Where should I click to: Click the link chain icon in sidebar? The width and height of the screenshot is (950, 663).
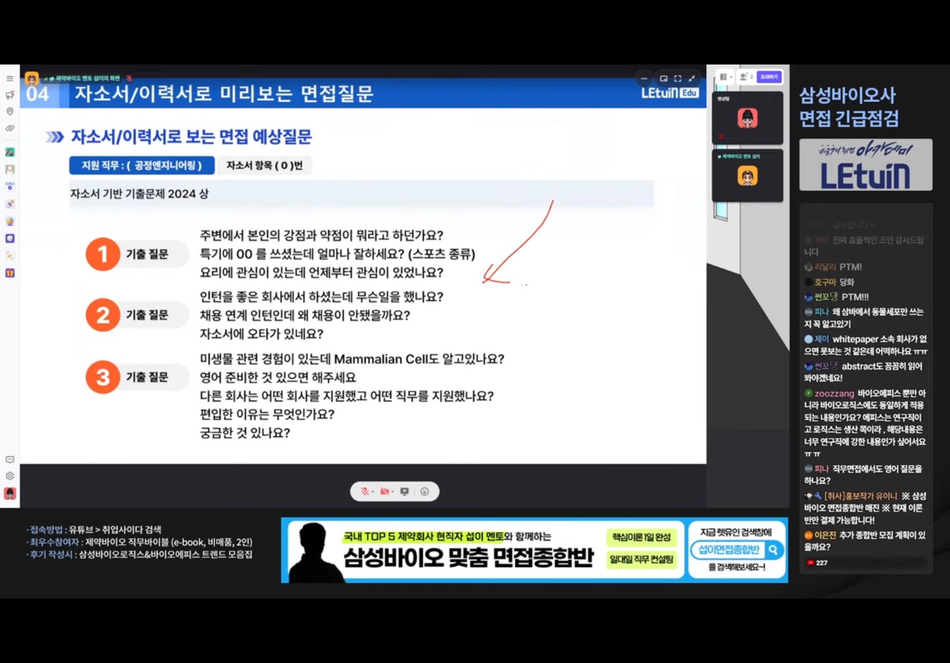tap(10, 129)
